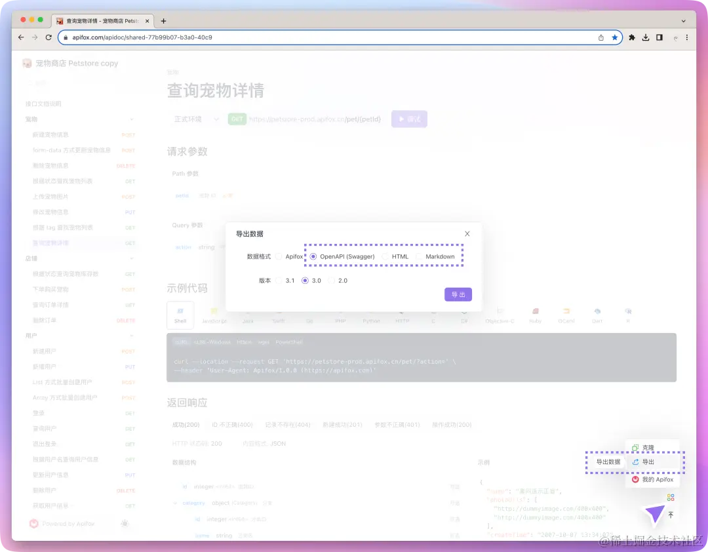This screenshot has width=708, height=552.
Task: Choose Markdown as the export format
Action: point(418,256)
